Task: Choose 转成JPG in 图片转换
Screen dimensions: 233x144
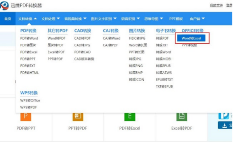Action: pyautogui.click(x=135, y=59)
